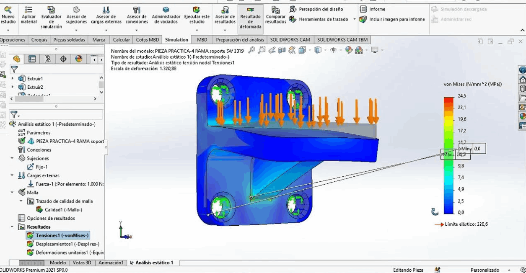The width and height of the screenshot is (526, 273).
Task: Toggle the Hide/Show items eye icon
Action: click(333, 50)
